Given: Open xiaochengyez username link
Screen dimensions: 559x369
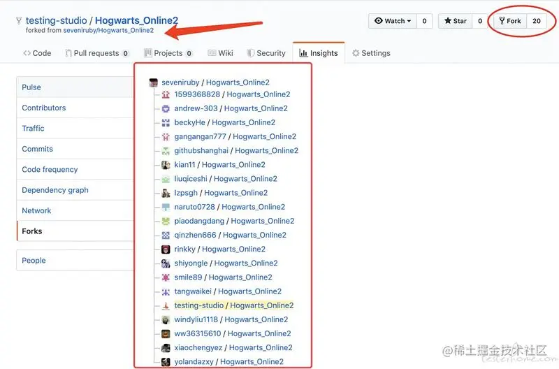Looking at the screenshot, I should pos(198,347).
